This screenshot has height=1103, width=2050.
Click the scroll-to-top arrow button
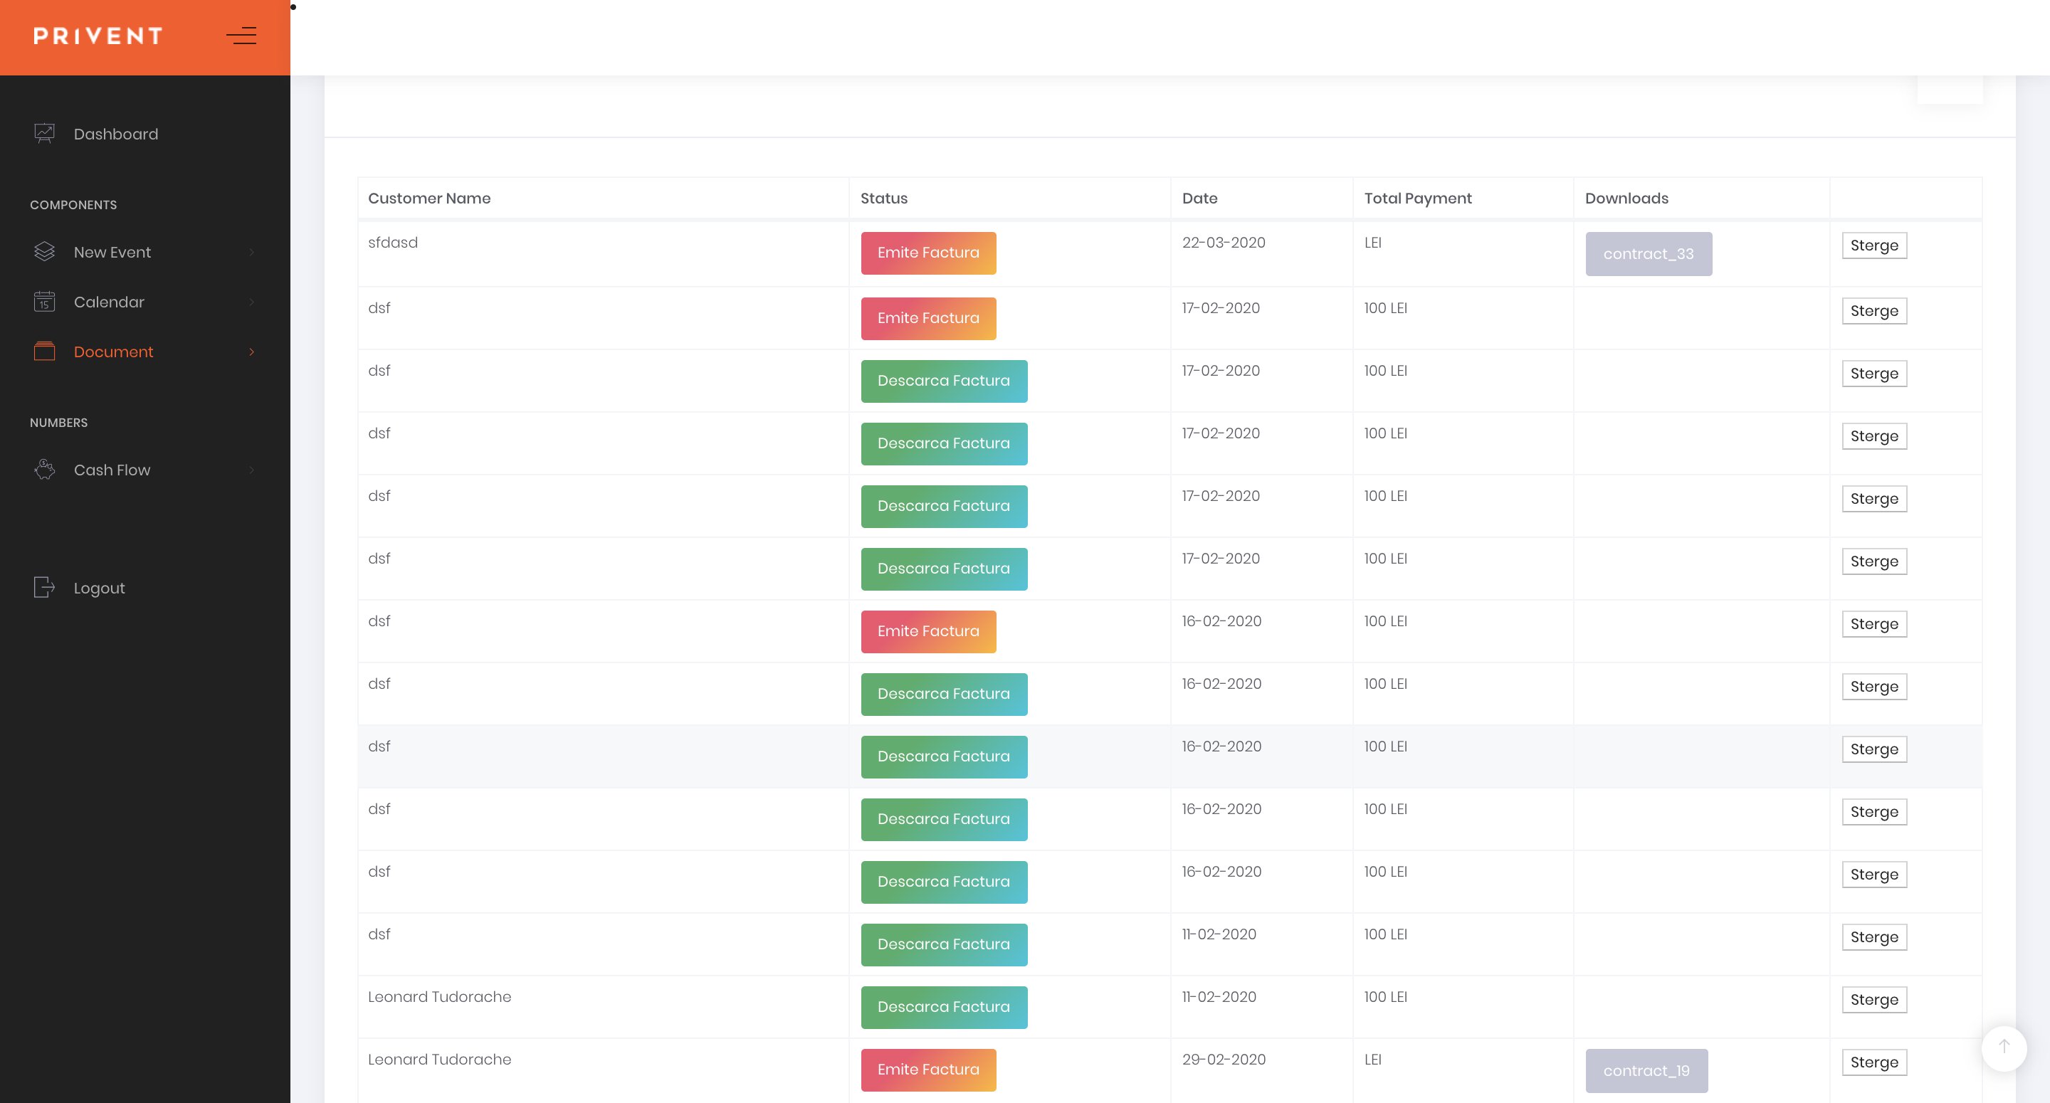click(x=2004, y=1047)
